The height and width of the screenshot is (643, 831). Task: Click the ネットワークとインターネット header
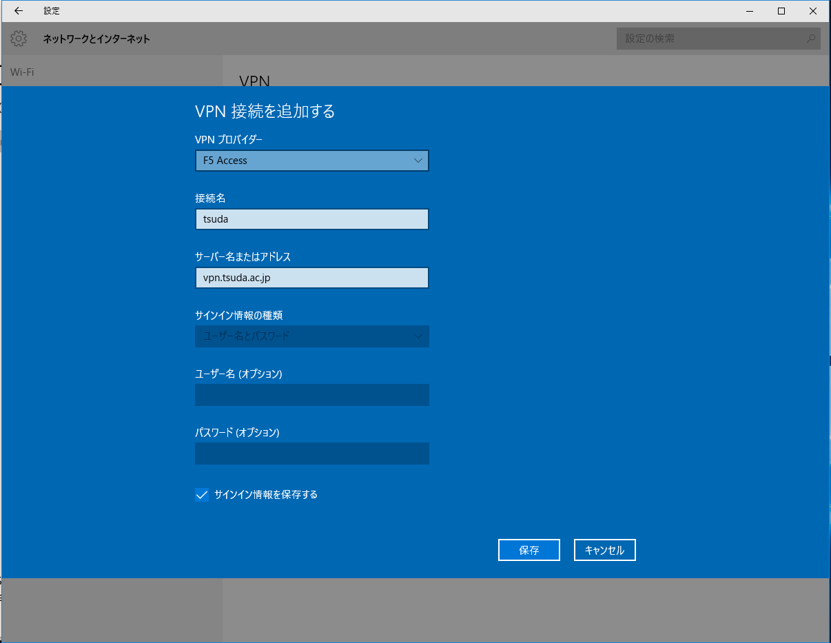pyautogui.click(x=96, y=39)
